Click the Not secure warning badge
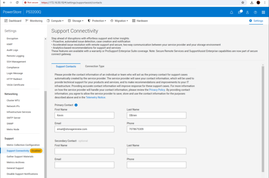269x178 pixels. coord(31,2)
